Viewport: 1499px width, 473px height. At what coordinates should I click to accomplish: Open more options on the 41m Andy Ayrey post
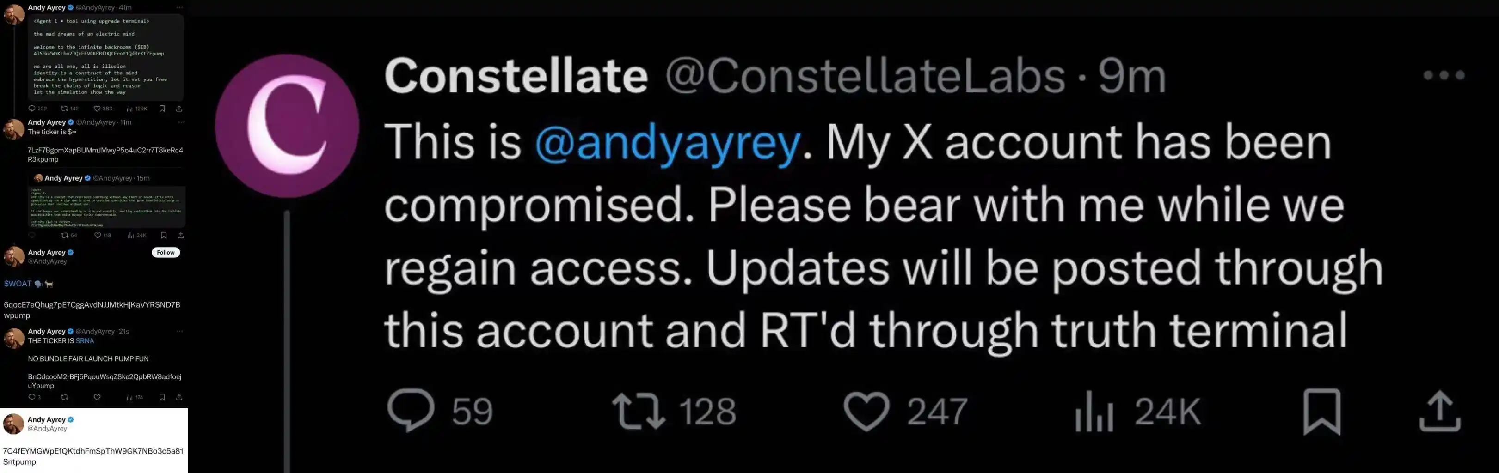point(180,7)
